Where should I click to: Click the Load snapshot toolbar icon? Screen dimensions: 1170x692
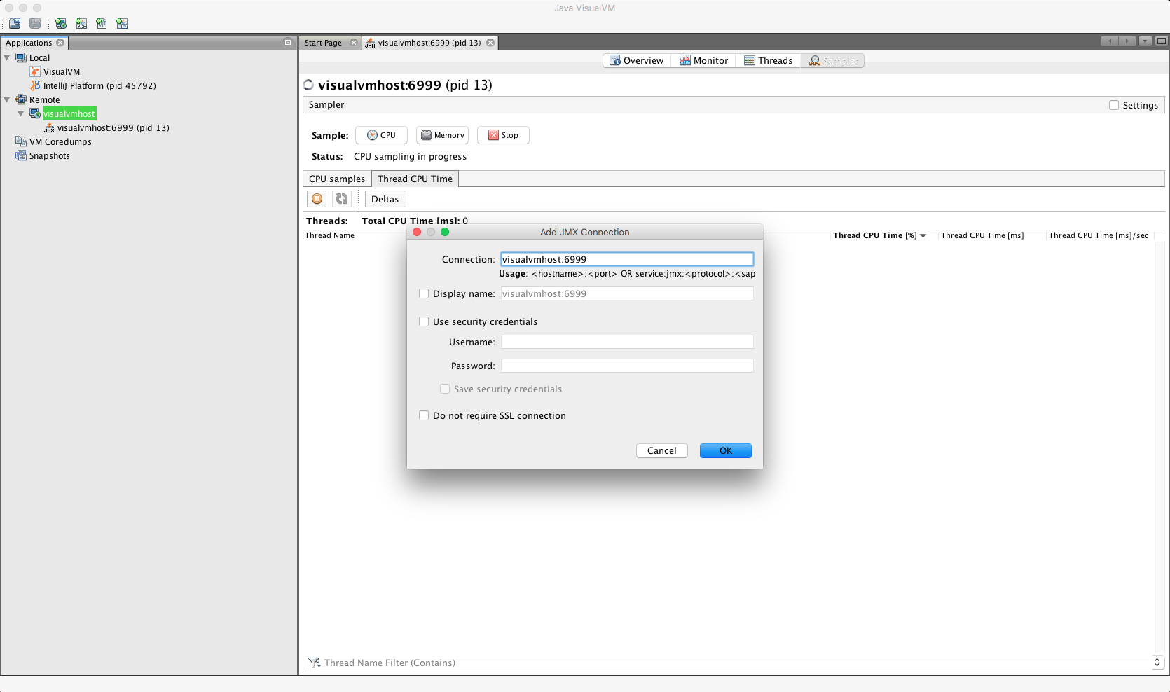point(15,23)
